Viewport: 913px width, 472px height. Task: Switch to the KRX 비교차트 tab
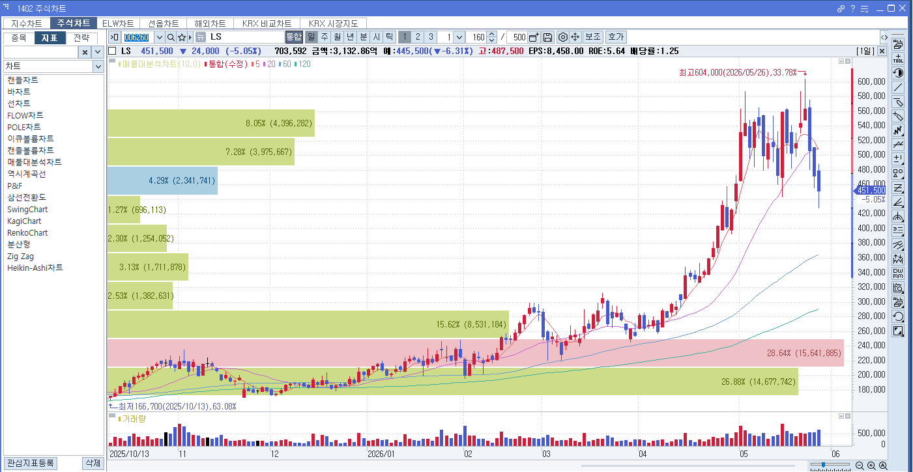coord(267,23)
